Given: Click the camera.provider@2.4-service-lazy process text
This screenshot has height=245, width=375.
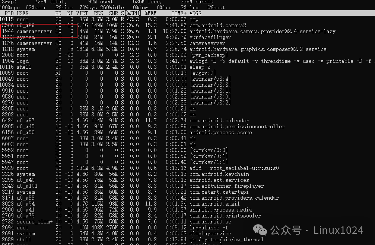Looking at the screenshot, I should pyautogui.click(x=263, y=31).
